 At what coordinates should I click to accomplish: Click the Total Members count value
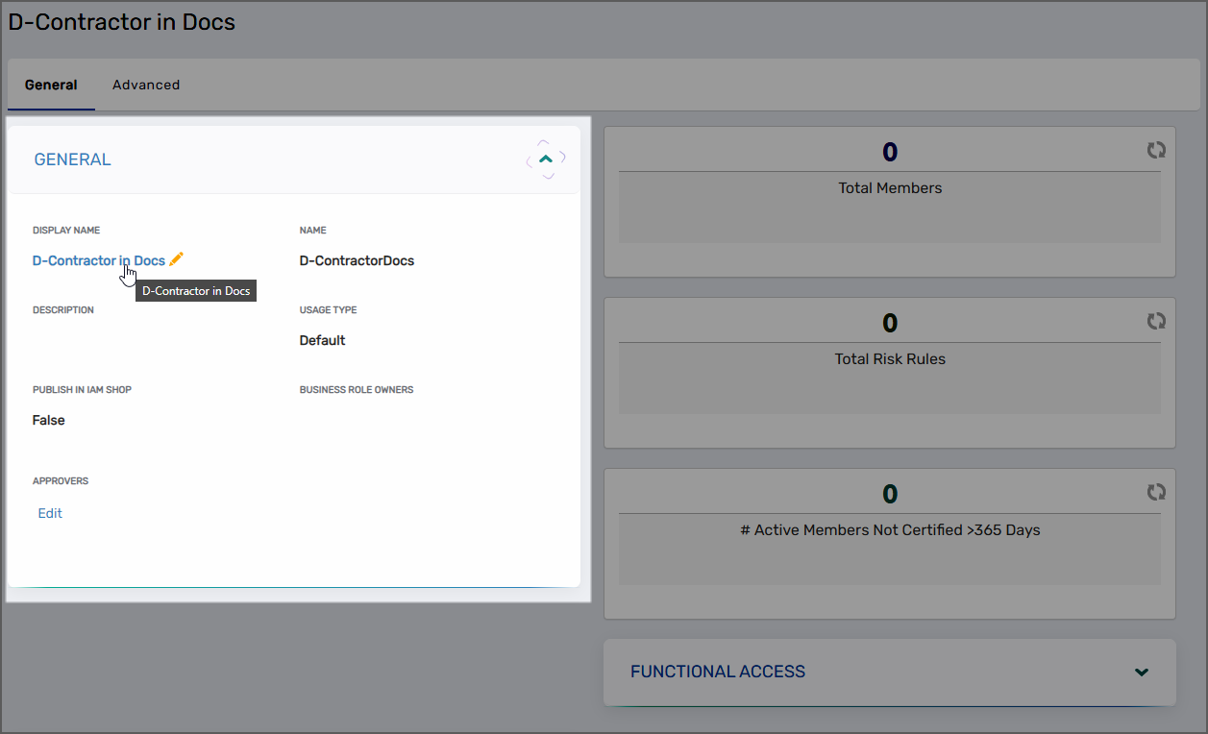coord(890,152)
